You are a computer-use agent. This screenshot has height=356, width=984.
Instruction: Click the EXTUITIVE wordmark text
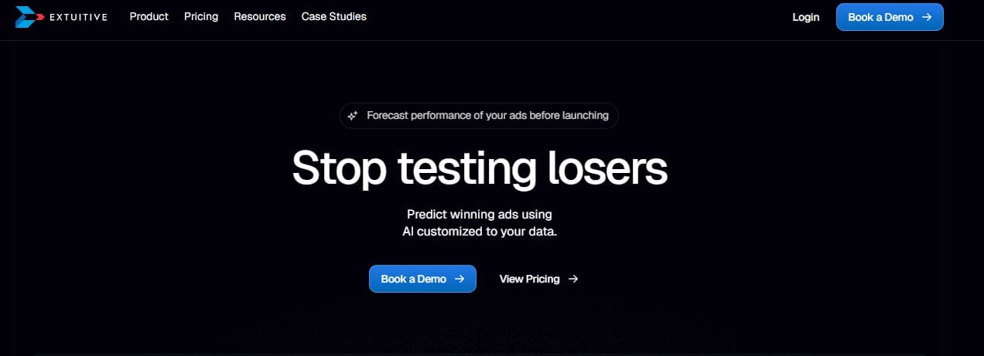click(x=78, y=17)
